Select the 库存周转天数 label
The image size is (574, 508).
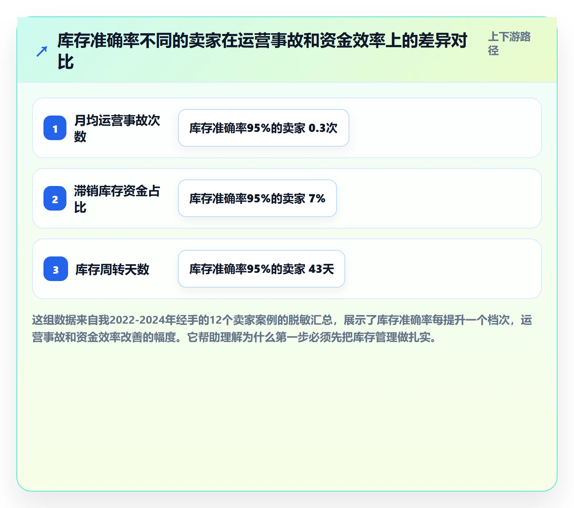pos(112,269)
